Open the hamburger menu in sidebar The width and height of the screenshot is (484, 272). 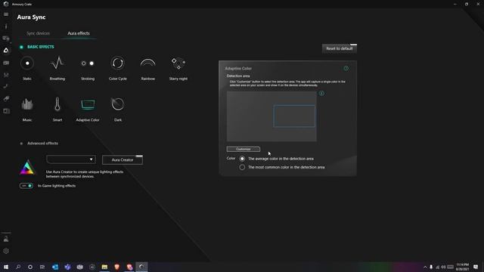6,14
